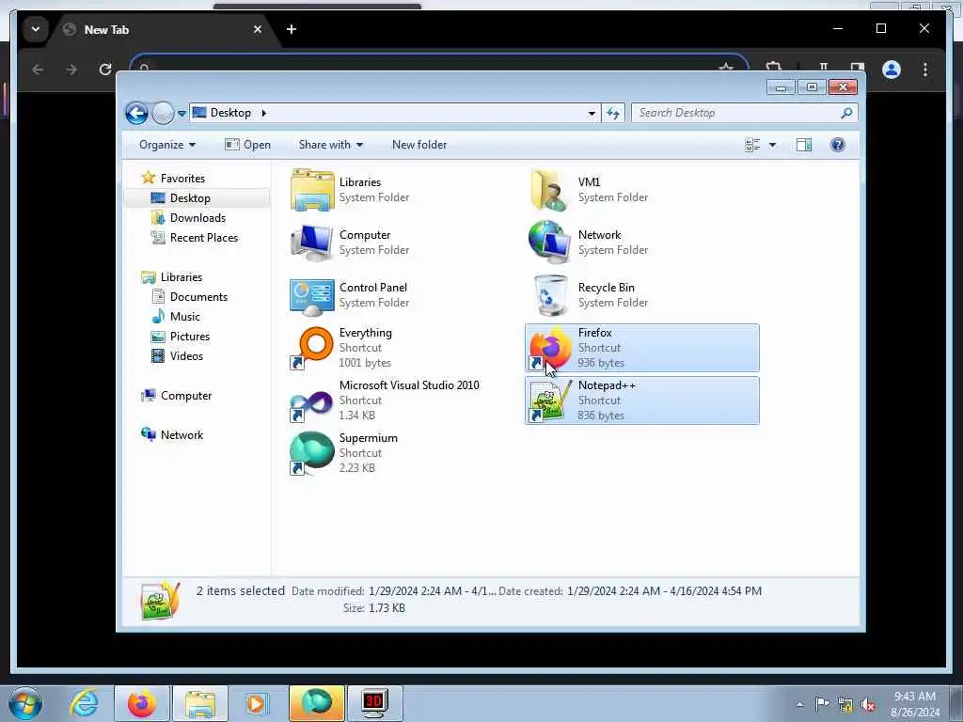Select Desktop under Favorites
The image size is (963, 722).
(x=190, y=198)
